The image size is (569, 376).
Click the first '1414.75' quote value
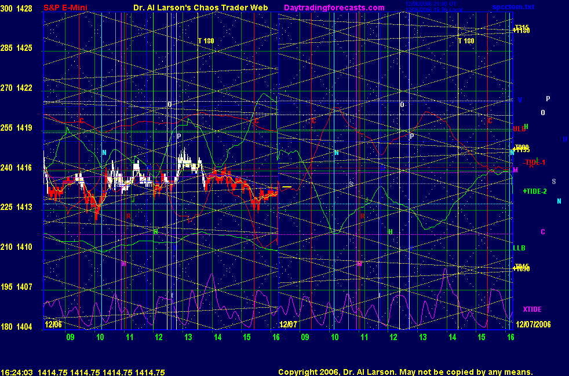tap(52, 373)
